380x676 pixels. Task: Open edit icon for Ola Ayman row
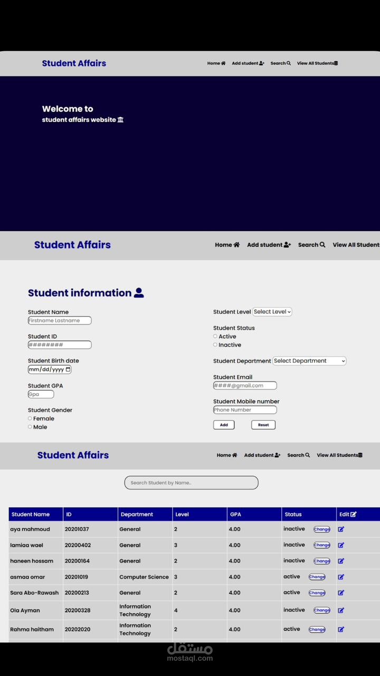[x=341, y=611]
